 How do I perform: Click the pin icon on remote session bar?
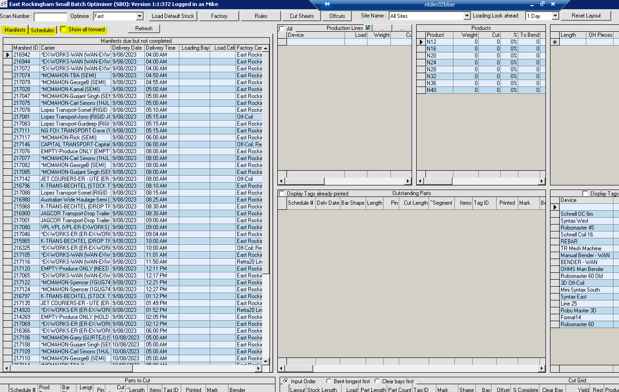click(x=327, y=4)
